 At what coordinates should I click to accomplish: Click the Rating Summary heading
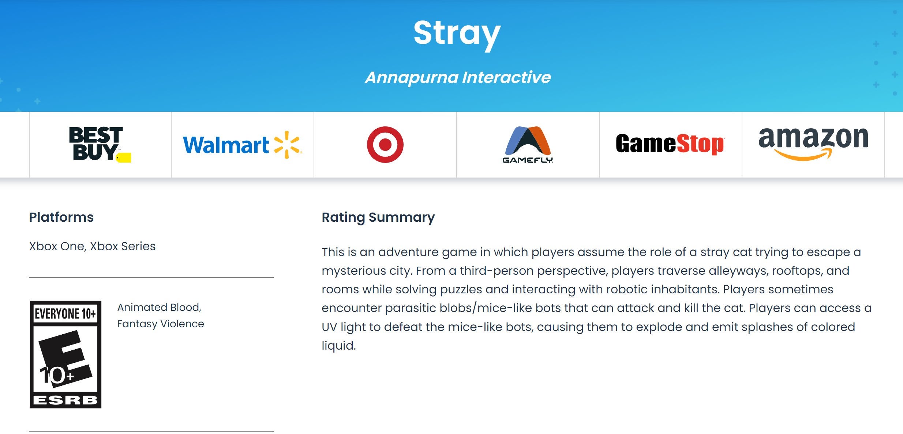point(378,217)
